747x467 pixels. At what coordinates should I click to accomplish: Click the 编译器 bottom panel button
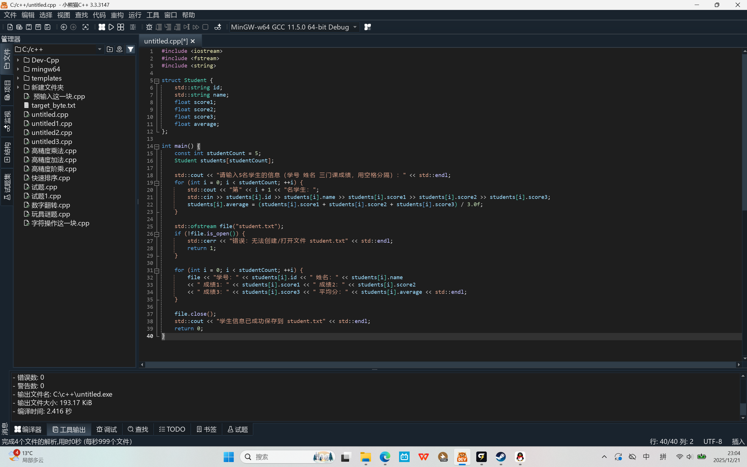pos(28,429)
